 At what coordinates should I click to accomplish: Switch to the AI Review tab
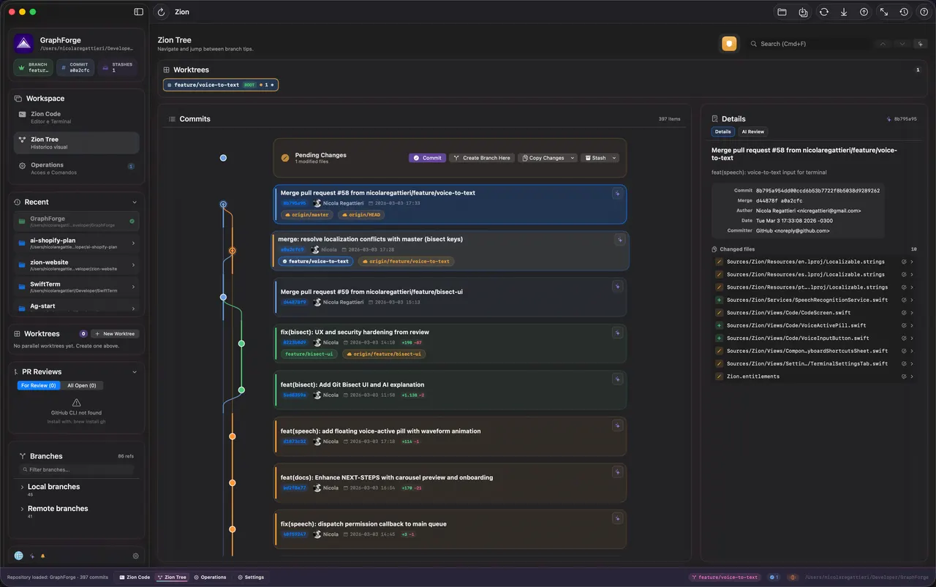[752, 132]
